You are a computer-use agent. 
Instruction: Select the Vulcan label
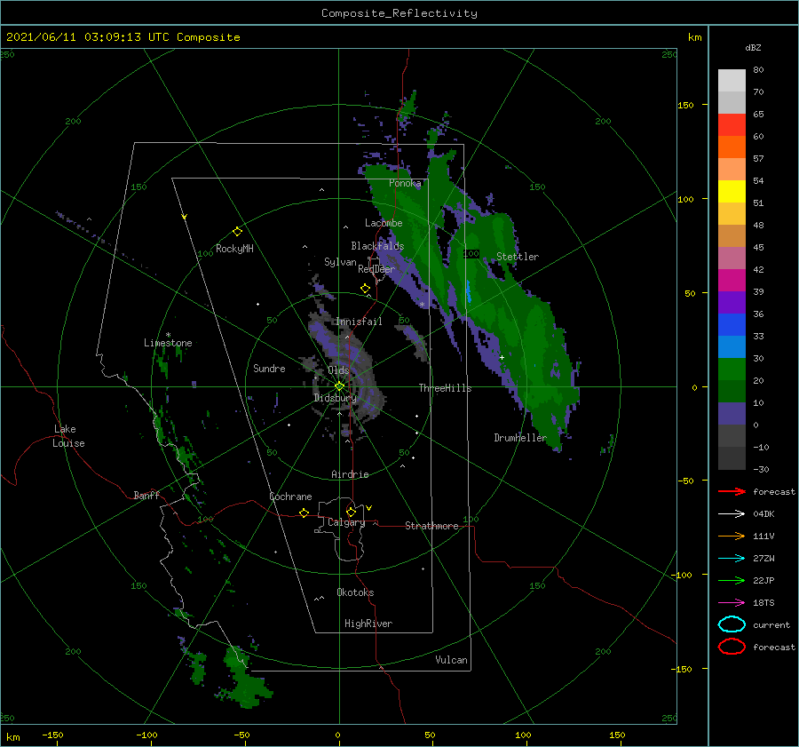click(x=452, y=660)
